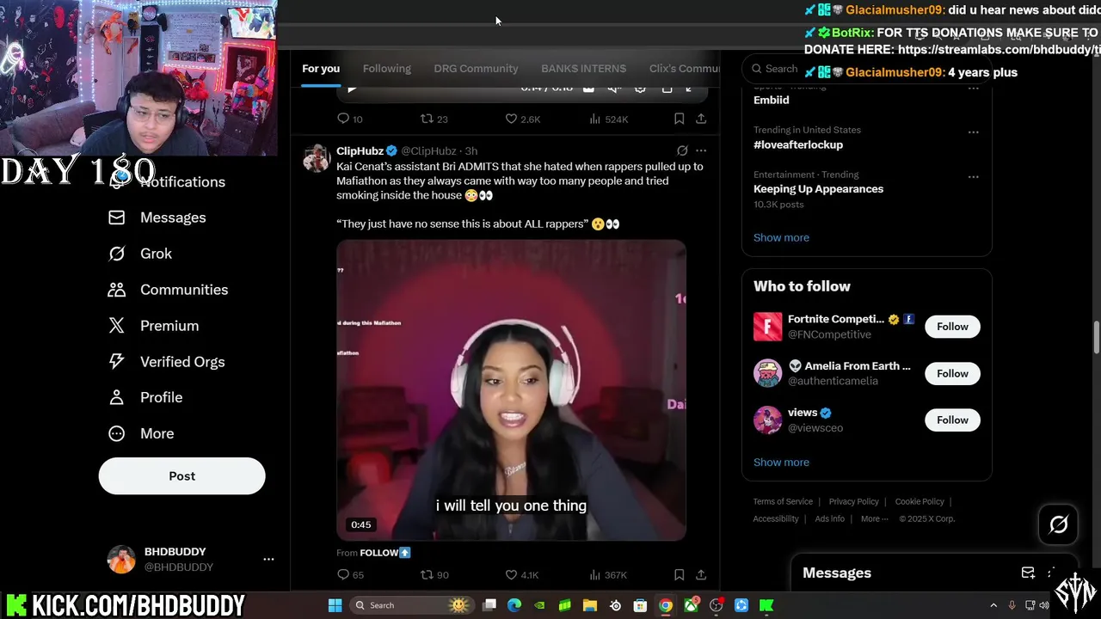Open Grok in the left sidebar

[x=140, y=254]
